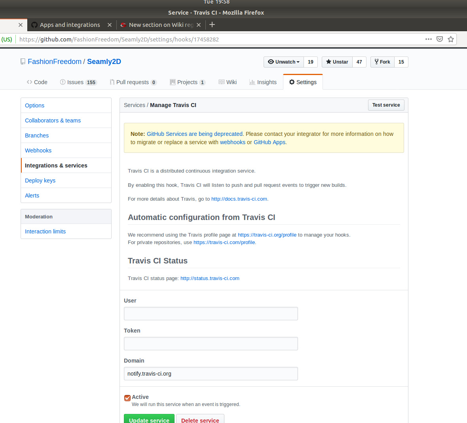Image resolution: width=467 pixels, height=423 pixels.
Task: Close the New section on Wiki tab
Action: pyautogui.click(x=199, y=25)
